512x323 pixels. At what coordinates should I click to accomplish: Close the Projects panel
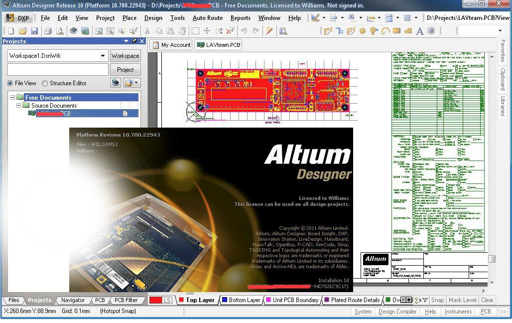(142, 41)
